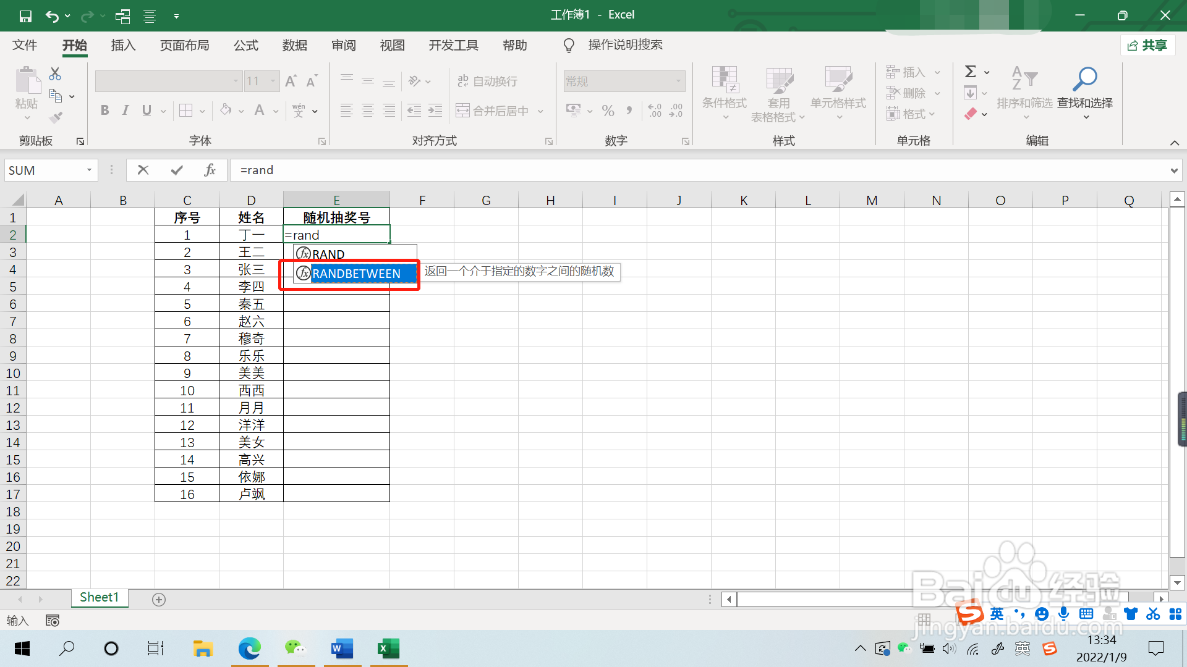The height and width of the screenshot is (667, 1187).
Task: Click the Undo arrow icon
Action: tap(52, 16)
